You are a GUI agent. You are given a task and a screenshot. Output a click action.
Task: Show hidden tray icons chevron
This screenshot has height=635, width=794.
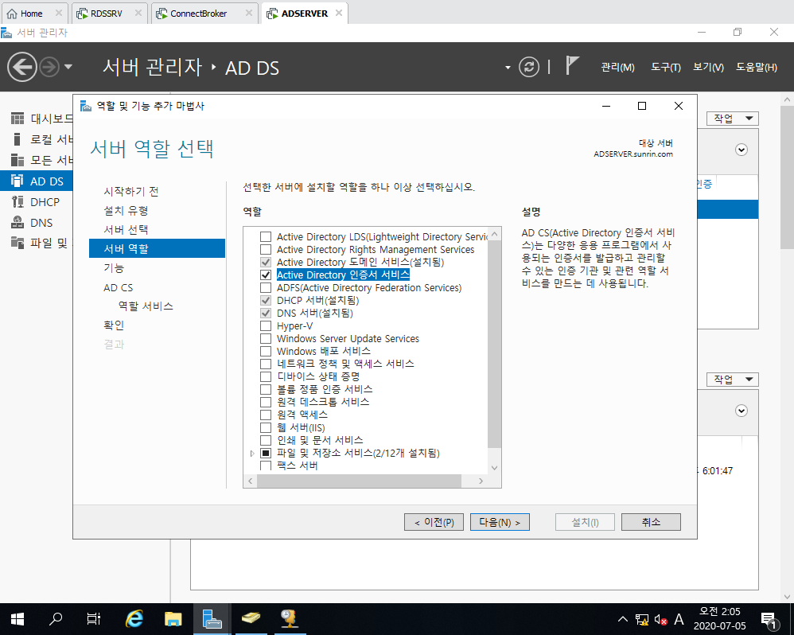coord(623,619)
